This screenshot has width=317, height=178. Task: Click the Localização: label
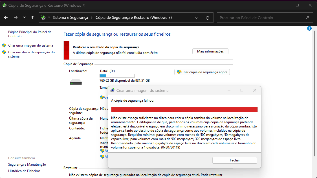pos(78,71)
